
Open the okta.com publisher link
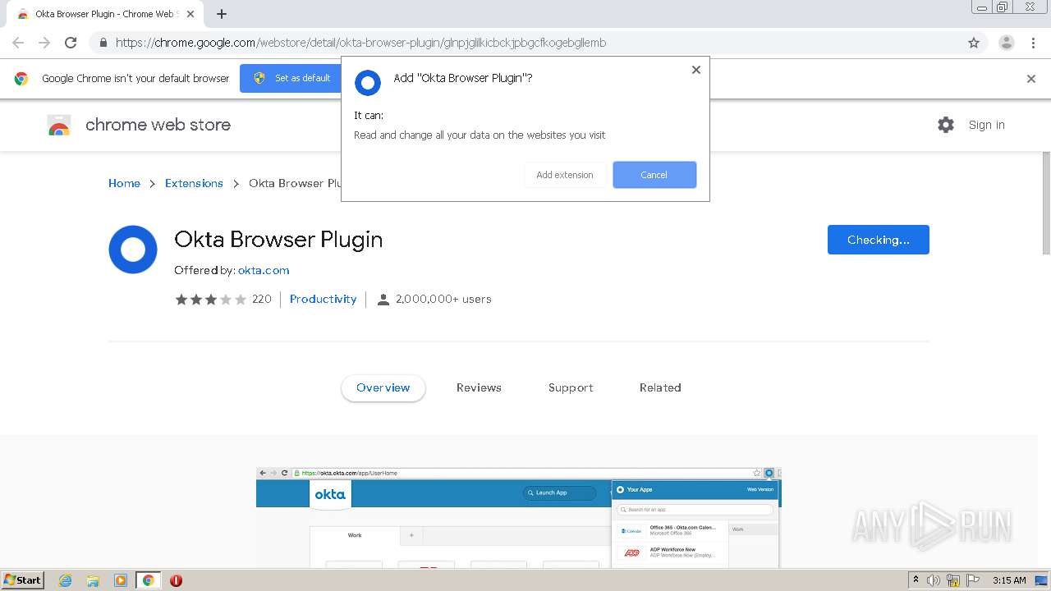pos(264,270)
